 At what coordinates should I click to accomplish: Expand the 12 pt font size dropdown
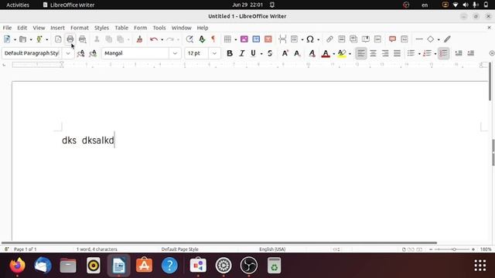[214, 53]
